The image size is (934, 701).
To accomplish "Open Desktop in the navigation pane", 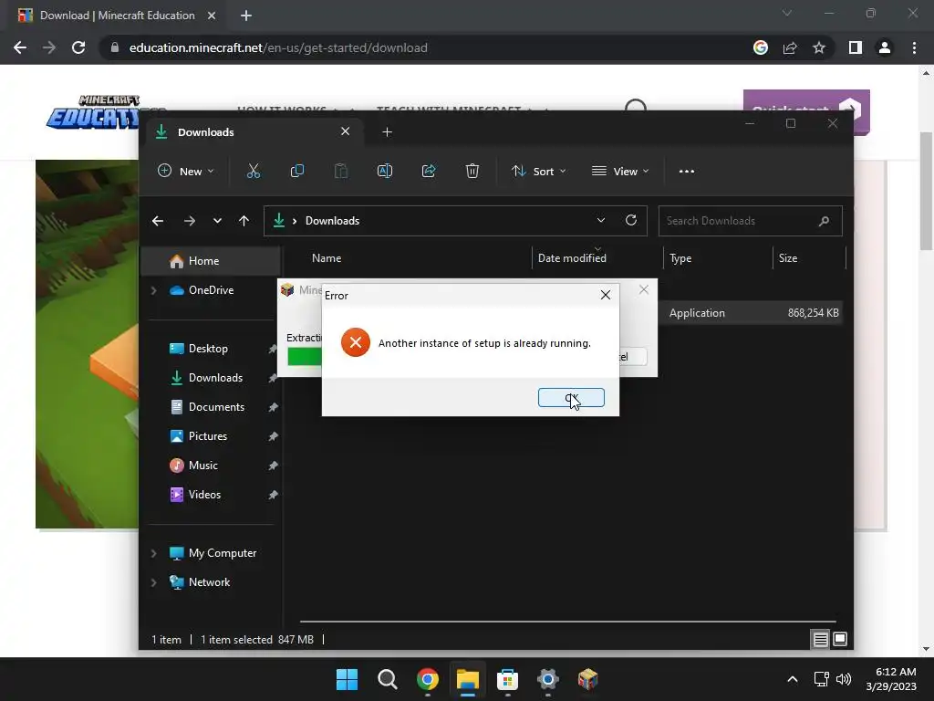I will (x=208, y=349).
